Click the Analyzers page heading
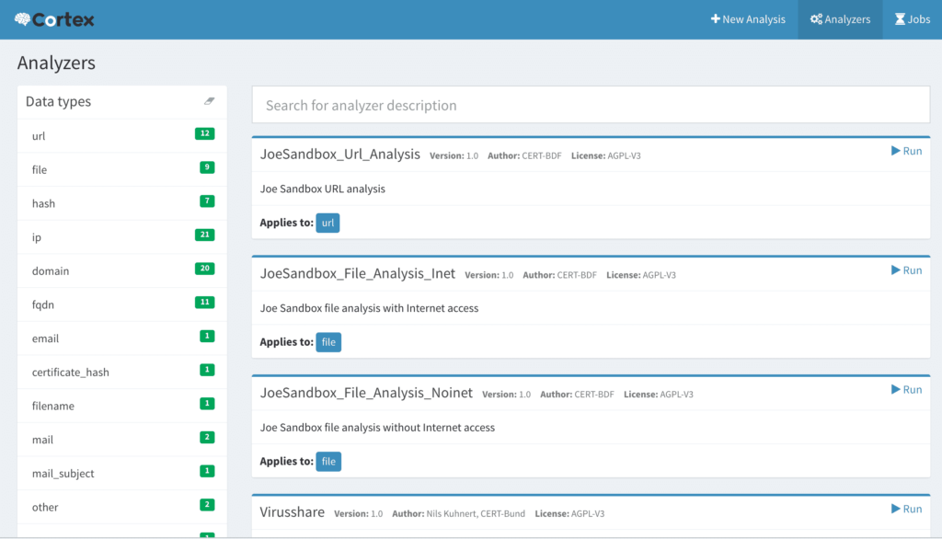942x539 pixels. [56, 63]
